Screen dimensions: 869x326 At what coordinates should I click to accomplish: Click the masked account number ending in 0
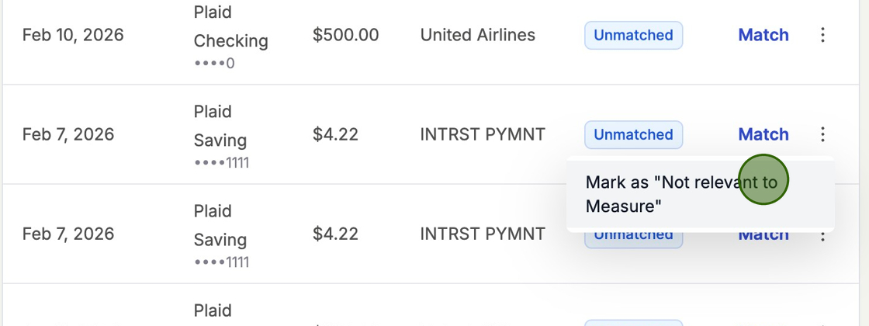tap(214, 63)
